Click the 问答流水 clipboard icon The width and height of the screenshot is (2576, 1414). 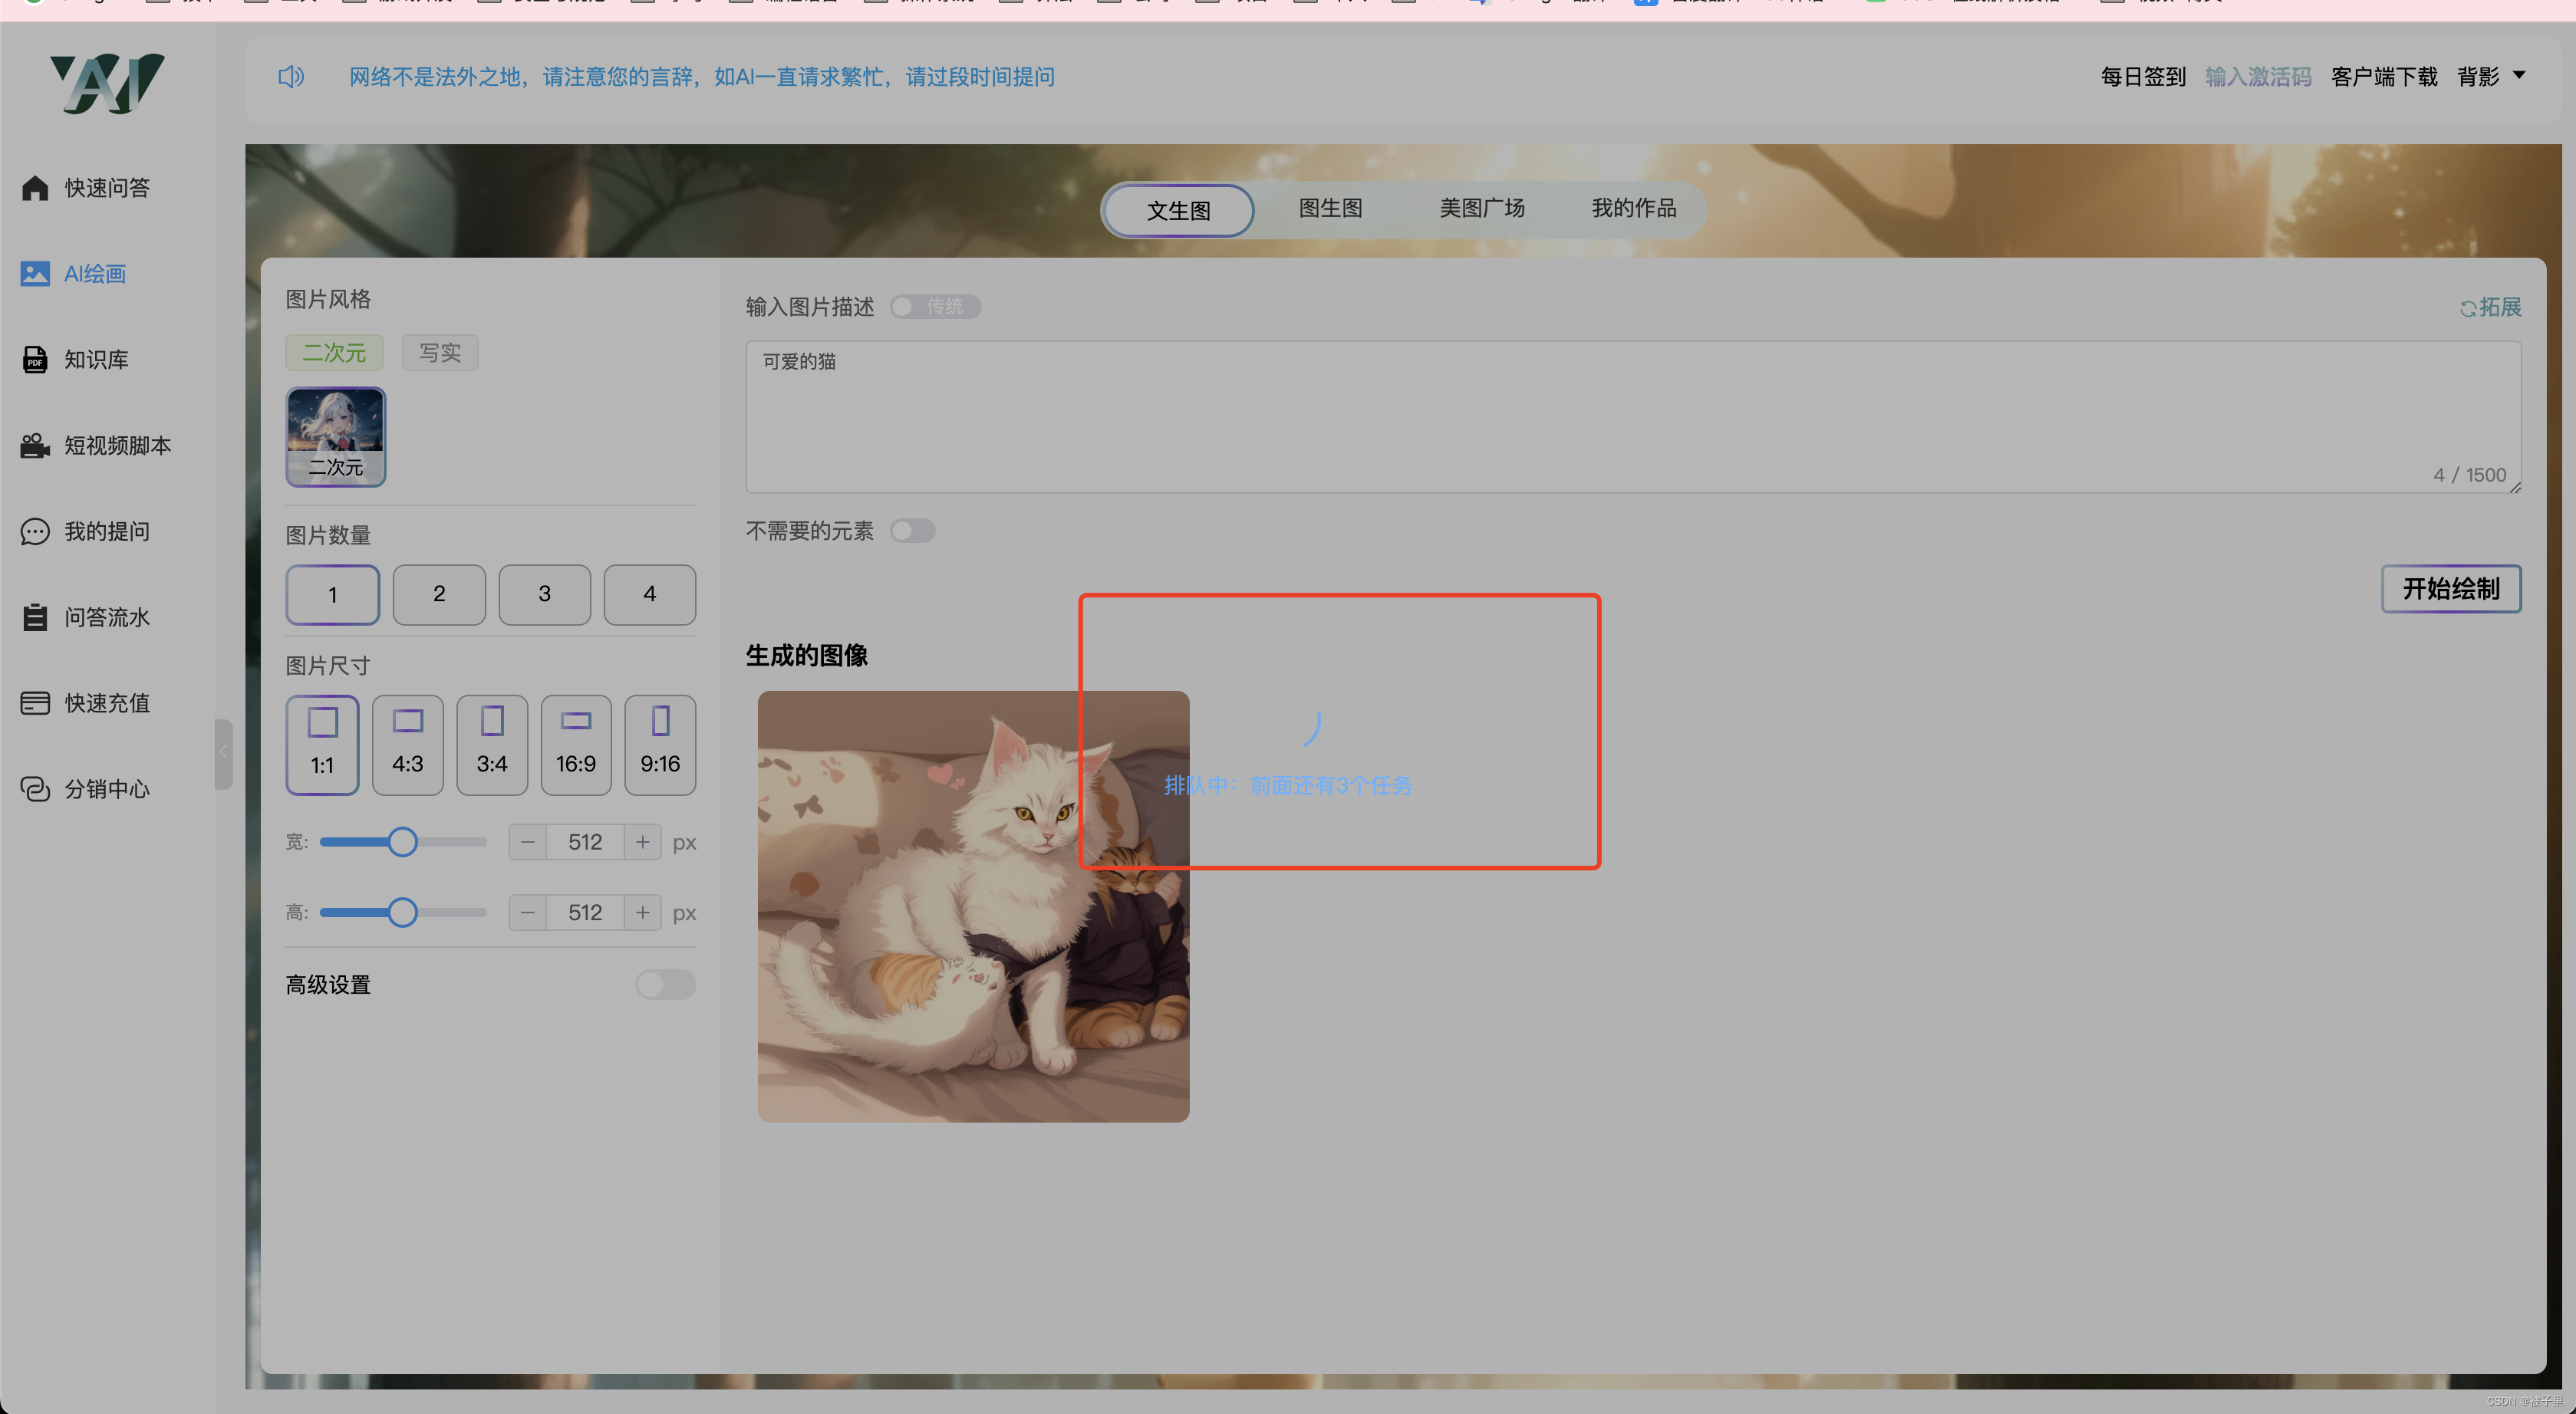click(35, 617)
